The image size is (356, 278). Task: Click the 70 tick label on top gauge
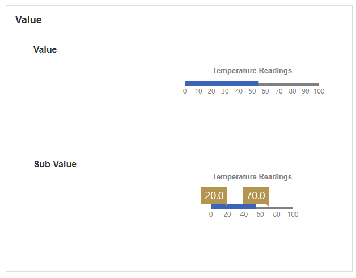click(x=279, y=91)
